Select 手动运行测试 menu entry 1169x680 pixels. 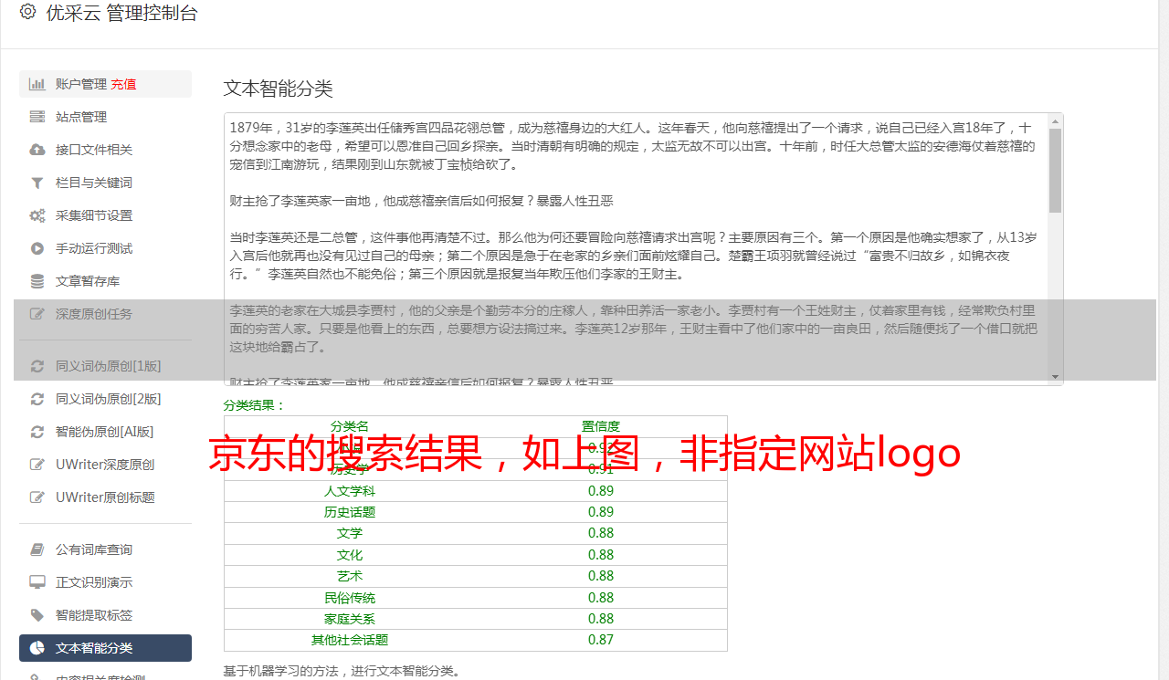[x=105, y=248]
